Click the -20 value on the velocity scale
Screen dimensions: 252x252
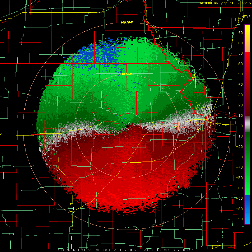pos(239,146)
